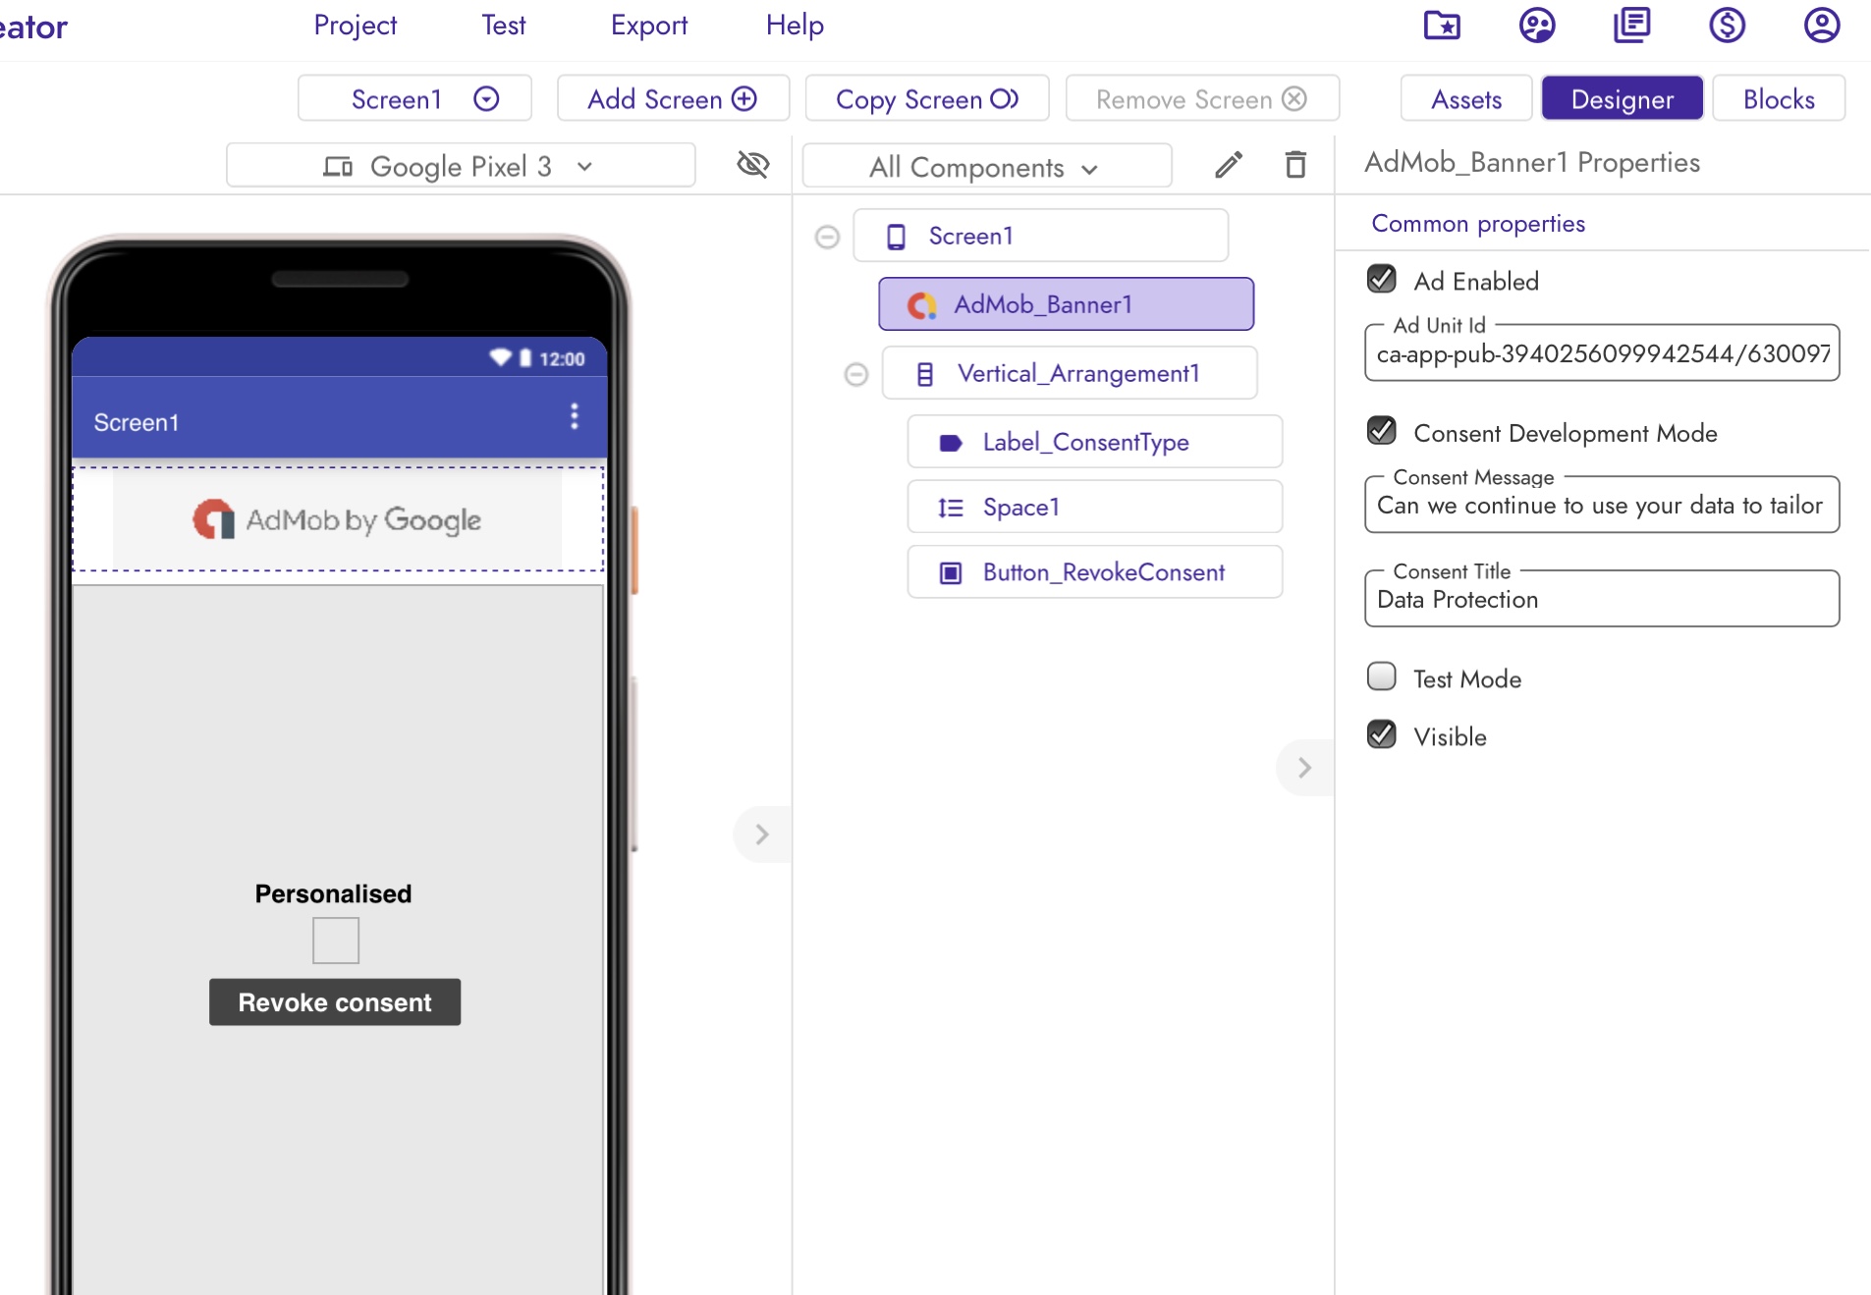Open the Google Pixel 3 device dropdown
The height and width of the screenshot is (1295, 1871).
pyautogui.click(x=461, y=166)
